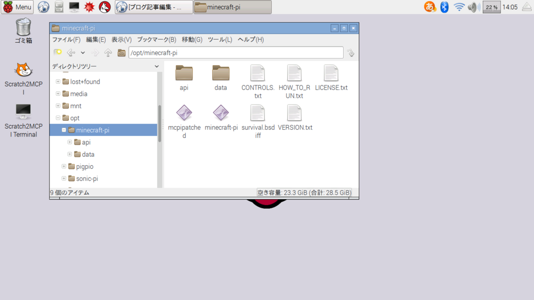Viewport: 534px width, 300px height.
Task: Open the Scratch2MCPI Terminal desktop icon
Action: point(23,111)
